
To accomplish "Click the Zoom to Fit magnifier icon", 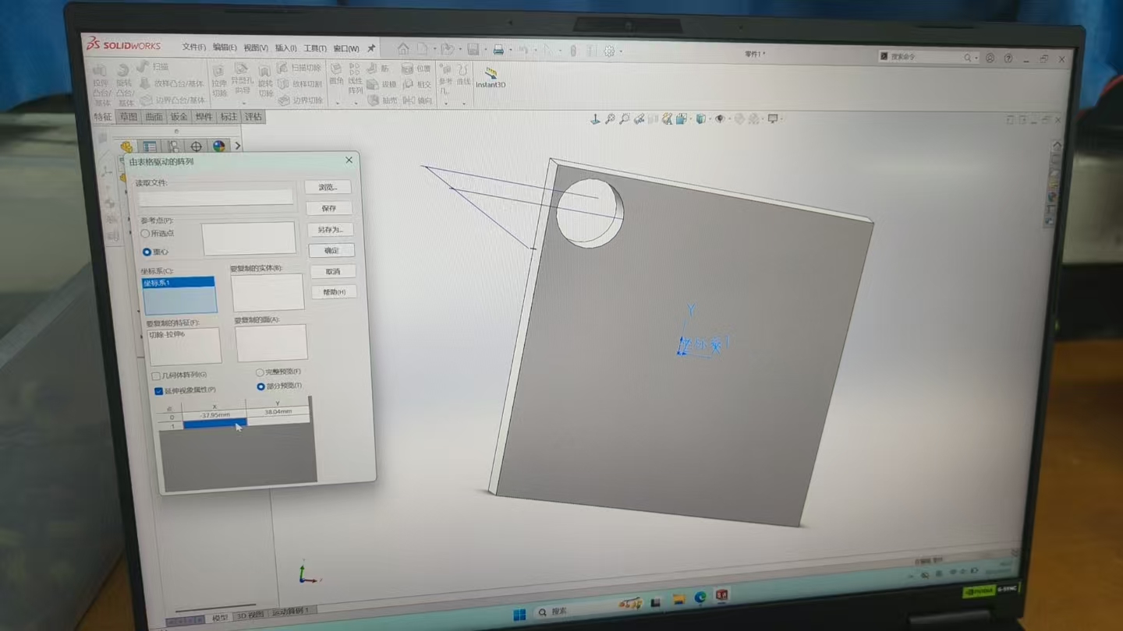I will pos(610,119).
